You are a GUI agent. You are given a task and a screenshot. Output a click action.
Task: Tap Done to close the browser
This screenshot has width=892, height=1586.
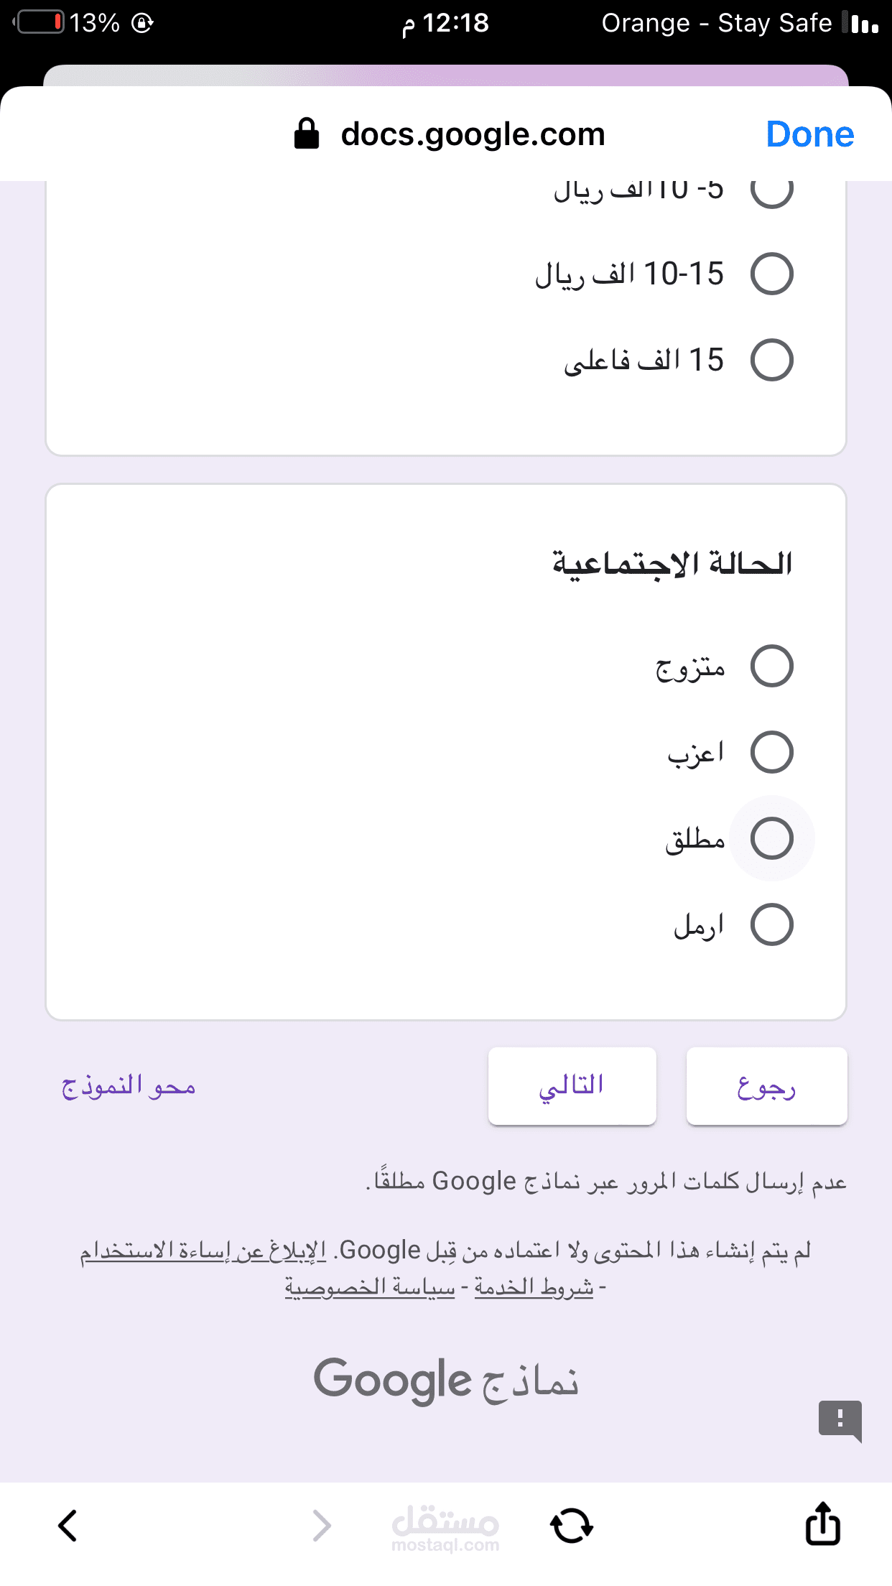tap(810, 134)
